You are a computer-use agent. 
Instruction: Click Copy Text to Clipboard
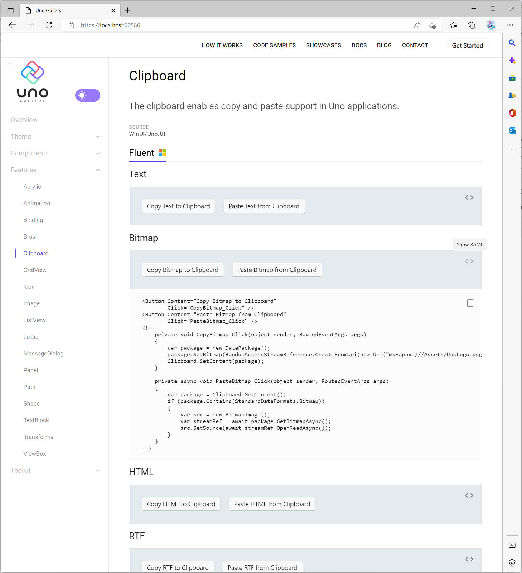pos(179,206)
